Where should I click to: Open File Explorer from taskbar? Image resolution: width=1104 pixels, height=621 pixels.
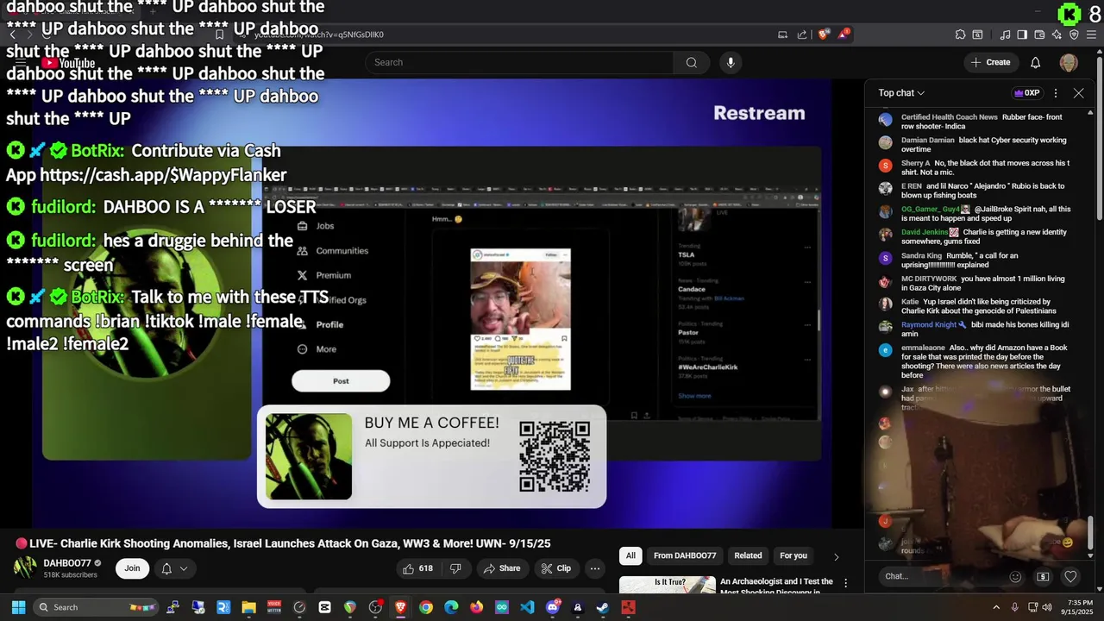pyautogui.click(x=248, y=607)
